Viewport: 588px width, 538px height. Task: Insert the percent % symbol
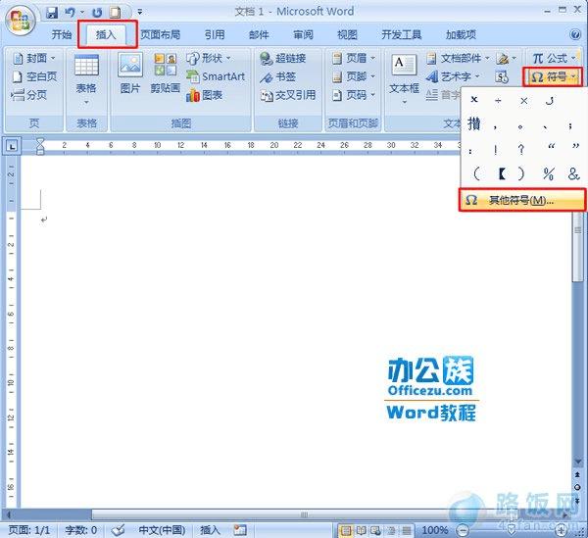click(549, 173)
